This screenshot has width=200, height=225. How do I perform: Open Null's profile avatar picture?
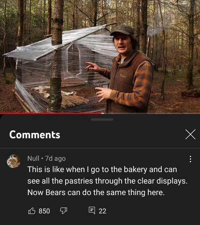coord(14,161)
